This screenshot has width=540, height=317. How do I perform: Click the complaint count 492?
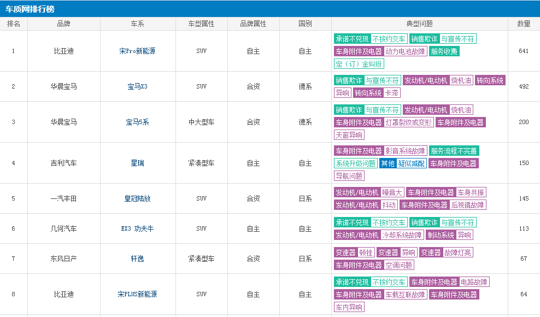tap(524, 86)
